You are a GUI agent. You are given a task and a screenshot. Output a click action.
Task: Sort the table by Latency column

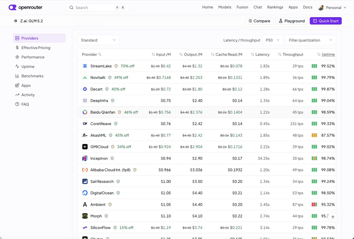(x=260, y=54)
